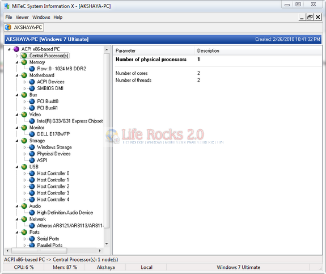Click the blue Windows Storage icon
Image resolution: width=326 pixels, height=274 pixels.
tap(32, 147)
